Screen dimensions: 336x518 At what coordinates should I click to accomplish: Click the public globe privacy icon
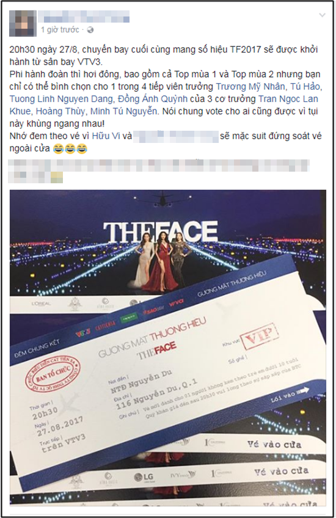[90, 30]
